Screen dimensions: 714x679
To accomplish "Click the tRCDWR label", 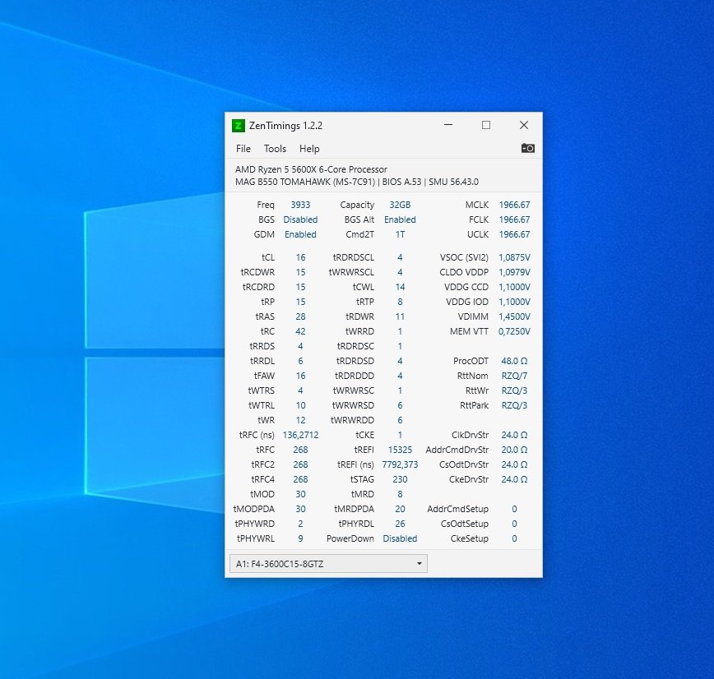I will pos(257,272).
